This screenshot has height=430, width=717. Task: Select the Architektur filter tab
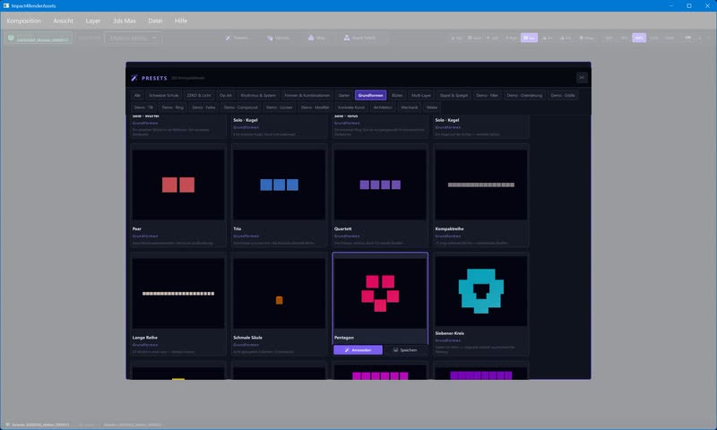(383, 107)
